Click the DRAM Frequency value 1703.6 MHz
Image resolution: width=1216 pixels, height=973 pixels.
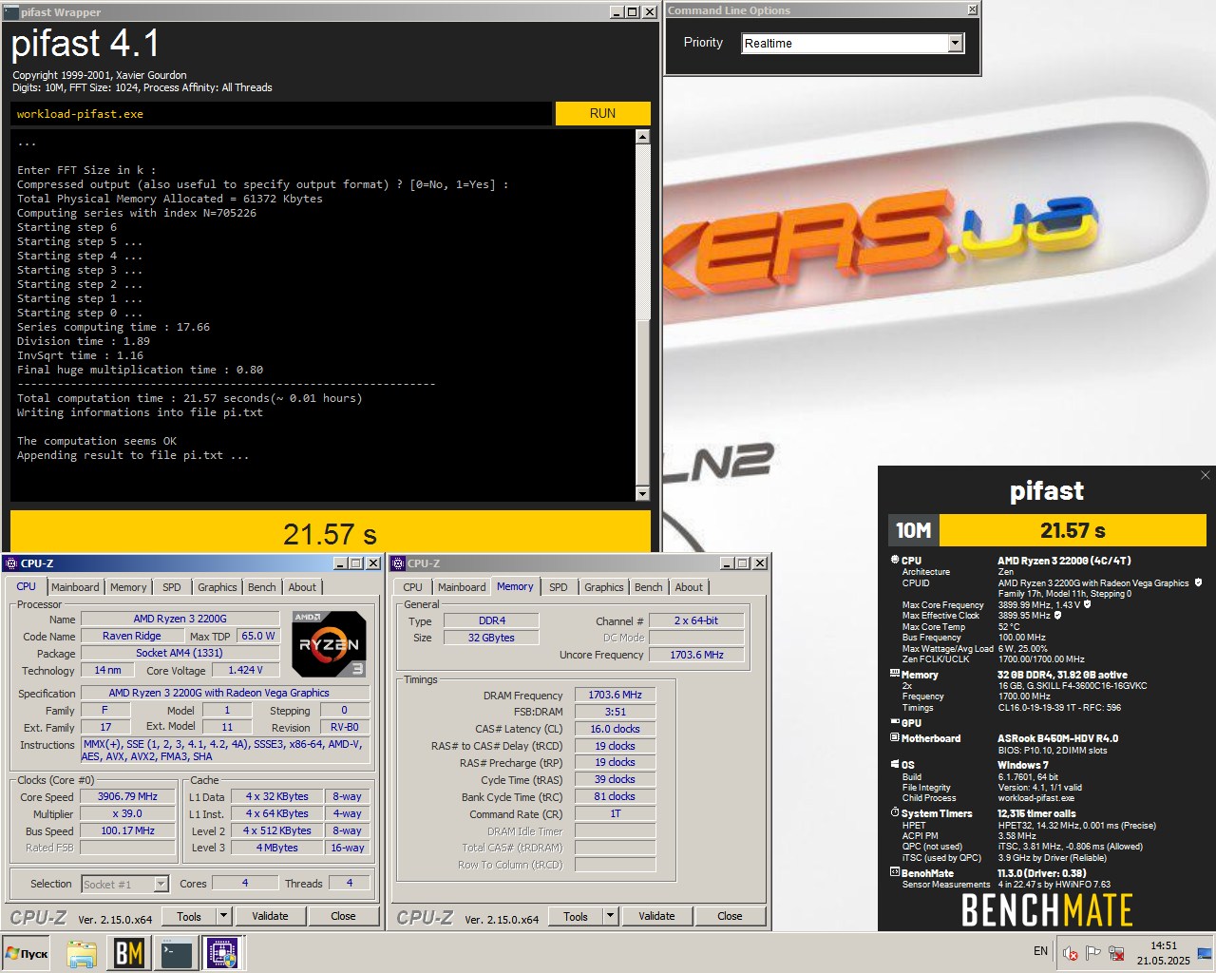tap(615, 695)
